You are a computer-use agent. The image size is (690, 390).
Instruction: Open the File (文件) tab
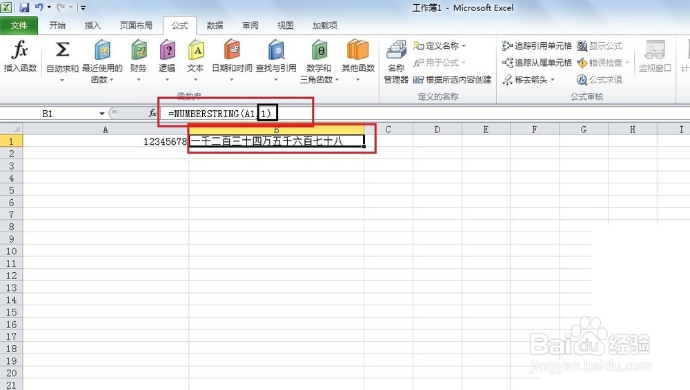pyautogui.click(x=19, y=25)
